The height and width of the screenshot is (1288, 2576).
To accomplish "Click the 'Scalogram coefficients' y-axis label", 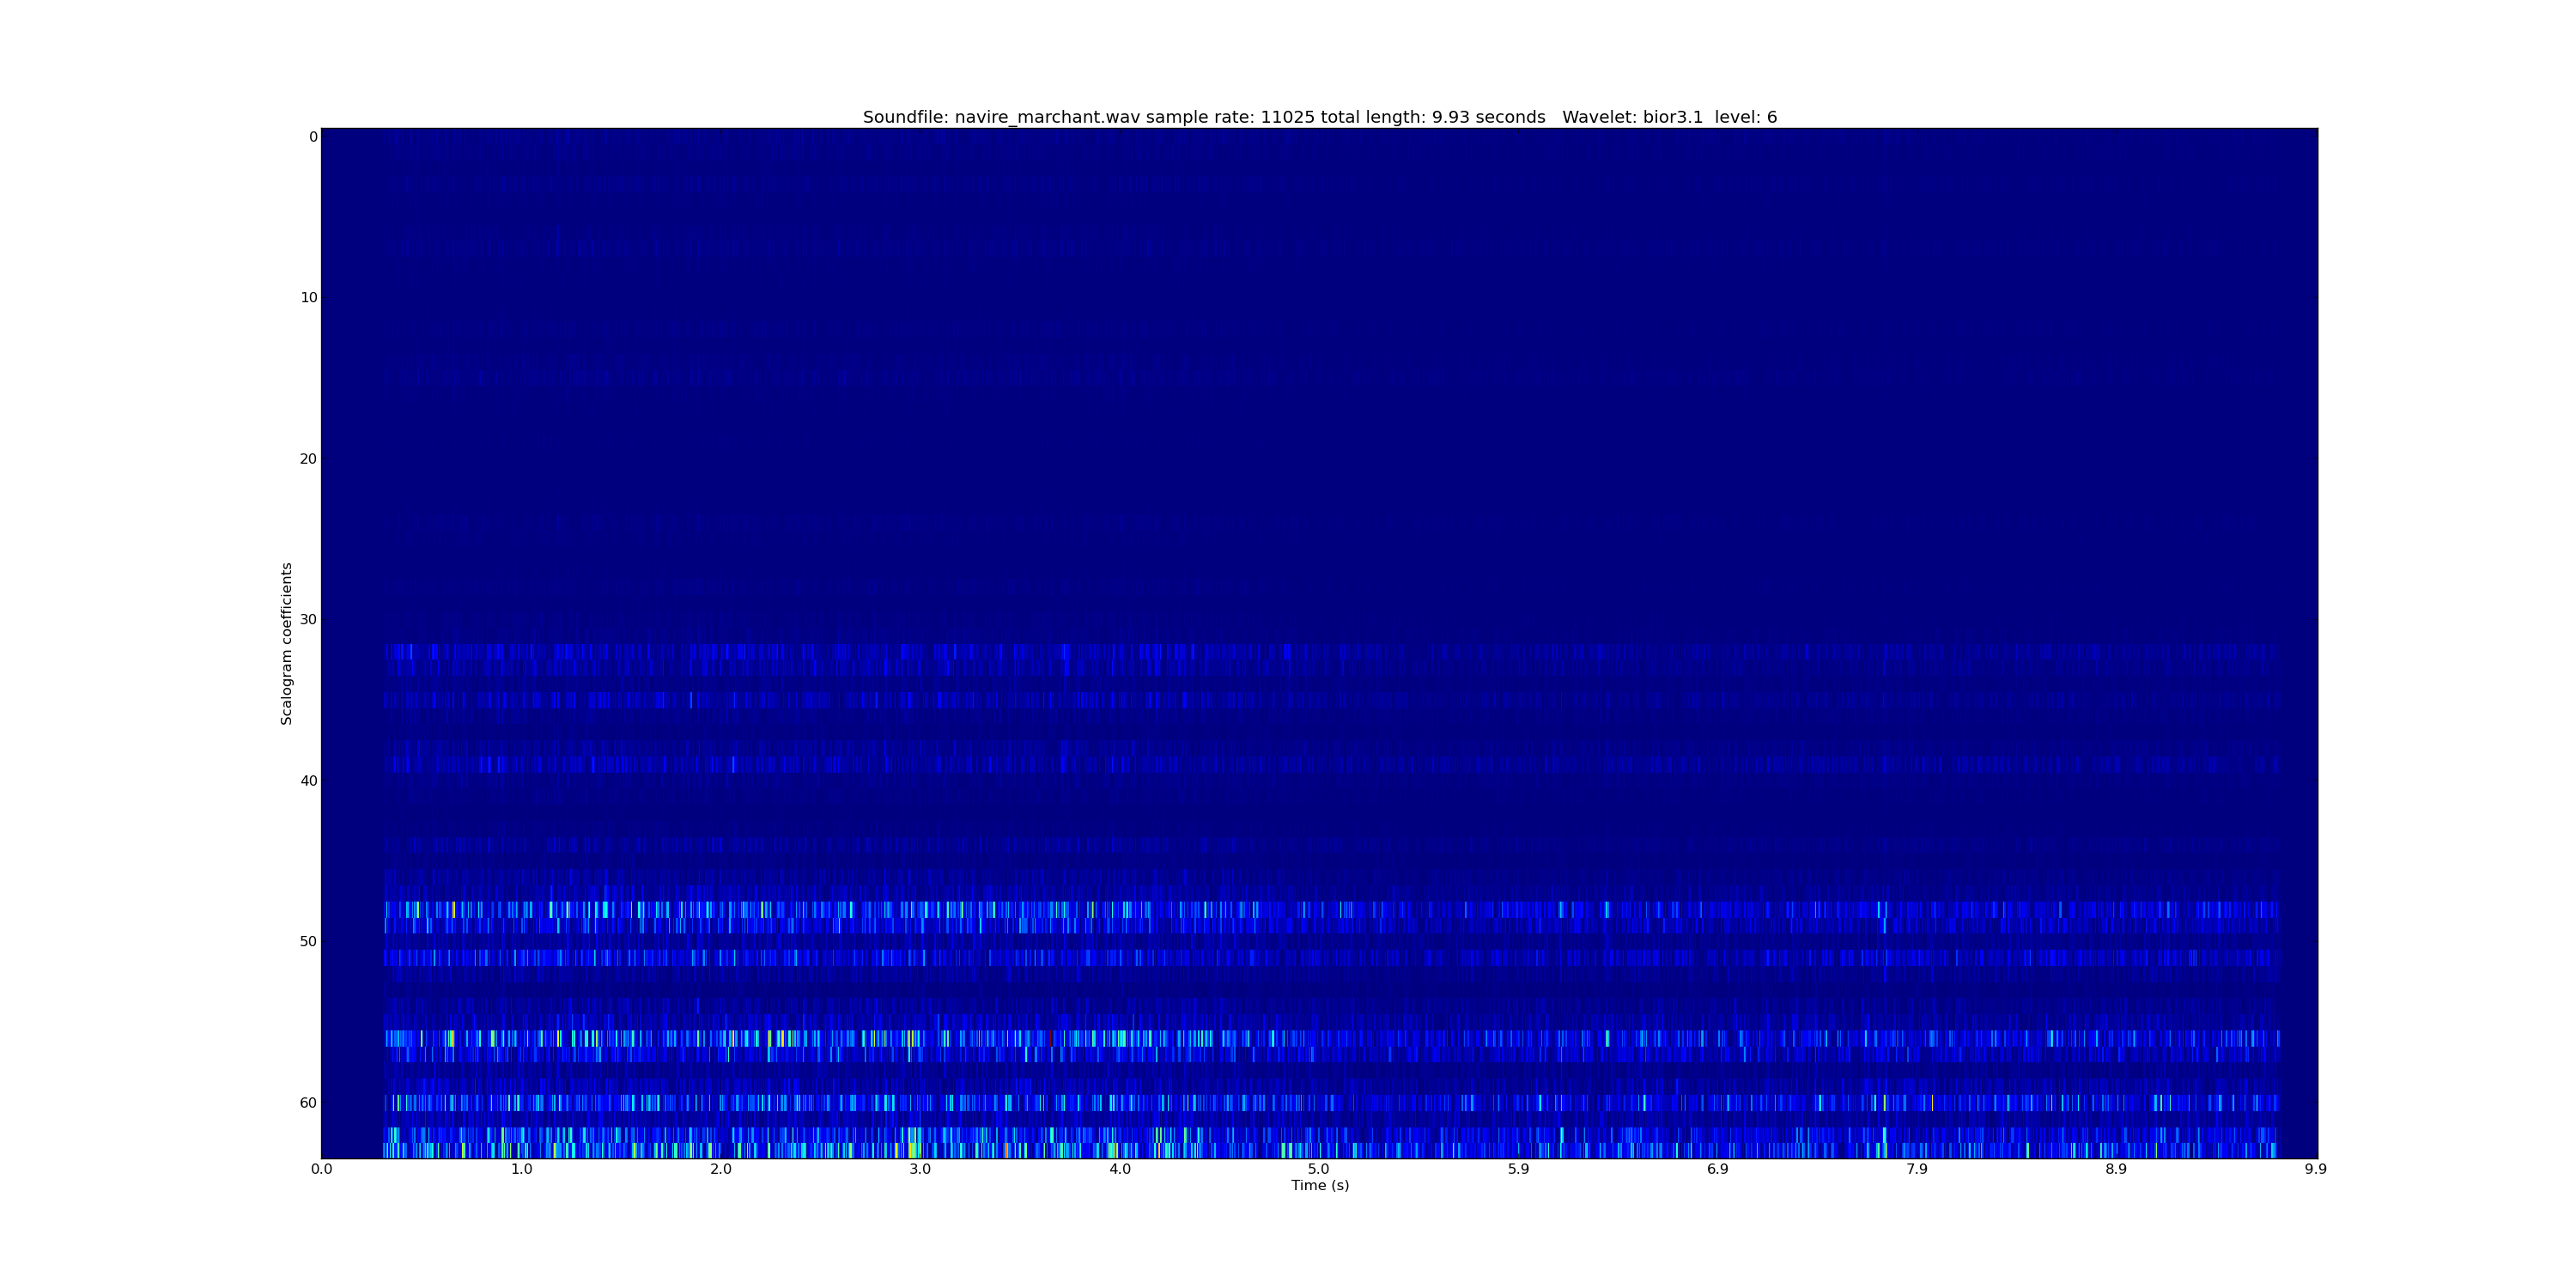I will (286, 643).
